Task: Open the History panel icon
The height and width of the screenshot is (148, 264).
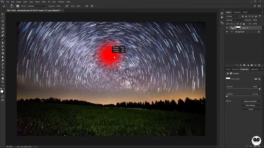Action: [222, 13]
